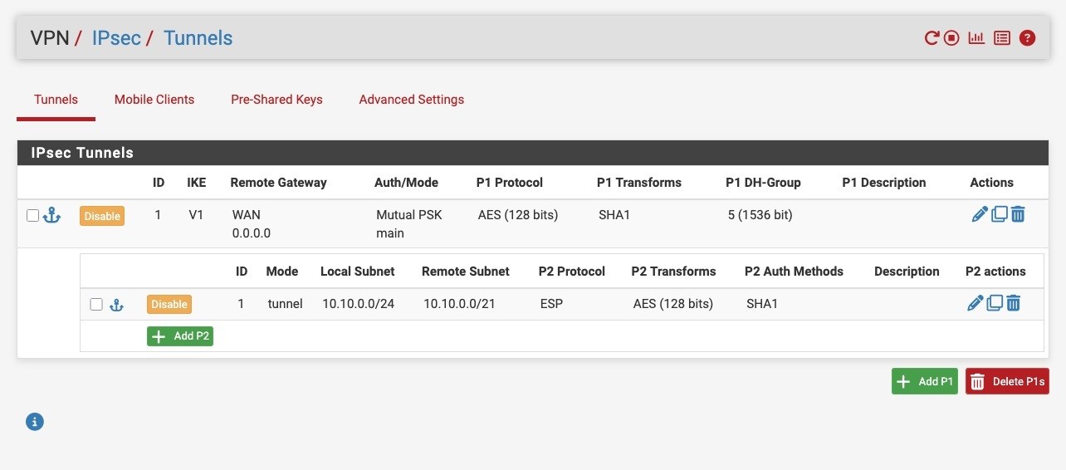The image size is (1066, 470).
Task: Edit phase 1 entry with pencil icon
Action: pyautogui.click(x=980, y=214)
